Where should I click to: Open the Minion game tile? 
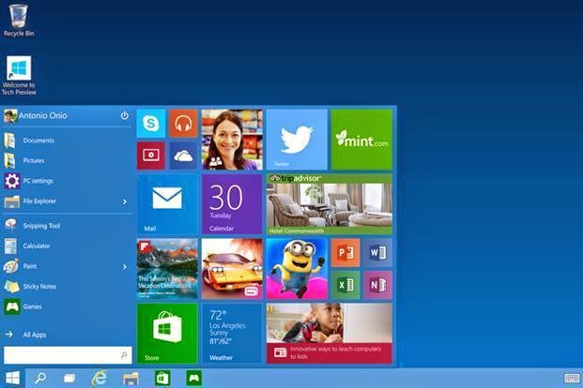click(297, 269)
